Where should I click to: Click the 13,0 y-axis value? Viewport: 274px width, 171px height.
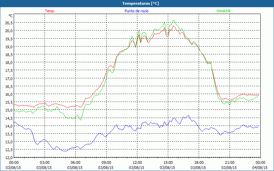[9, 142]
